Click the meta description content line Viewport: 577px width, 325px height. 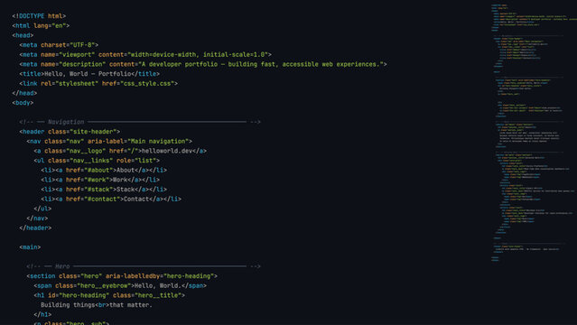tap(203, 64)
